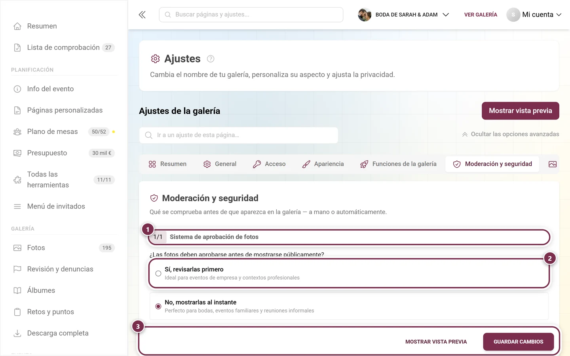Click the Lista de comprobación document icon
This screenshot has height=356, width=570.
click(x=17, y=47)
